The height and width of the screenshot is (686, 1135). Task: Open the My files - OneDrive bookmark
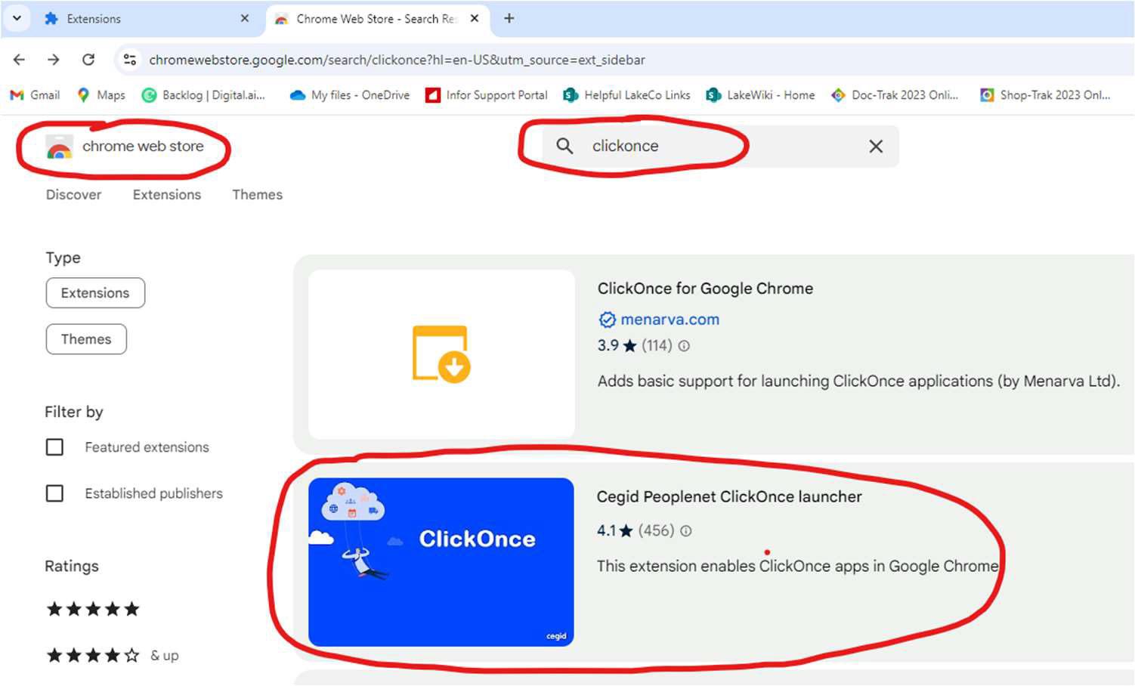(x=348, y=95)
